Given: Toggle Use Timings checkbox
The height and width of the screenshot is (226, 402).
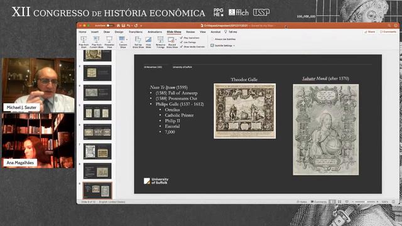Looking at the screenshot, I should pos(182,42).
